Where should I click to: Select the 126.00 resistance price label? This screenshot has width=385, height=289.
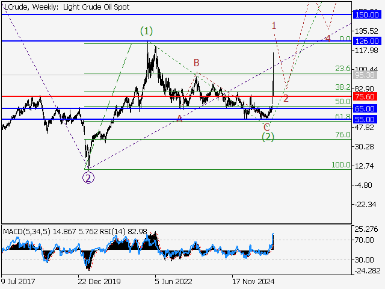click(365, 41)
